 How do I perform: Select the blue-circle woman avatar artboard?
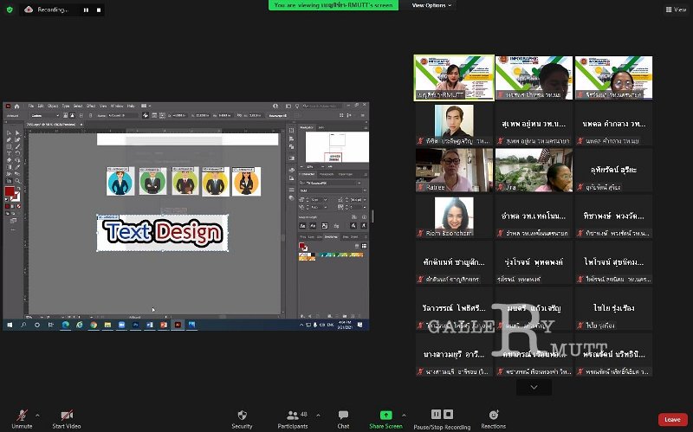(x=120, y=181)
